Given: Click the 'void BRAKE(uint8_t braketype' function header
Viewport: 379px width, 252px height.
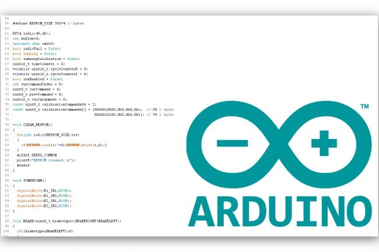Looking at the screenshot, I should pos(67,221).
